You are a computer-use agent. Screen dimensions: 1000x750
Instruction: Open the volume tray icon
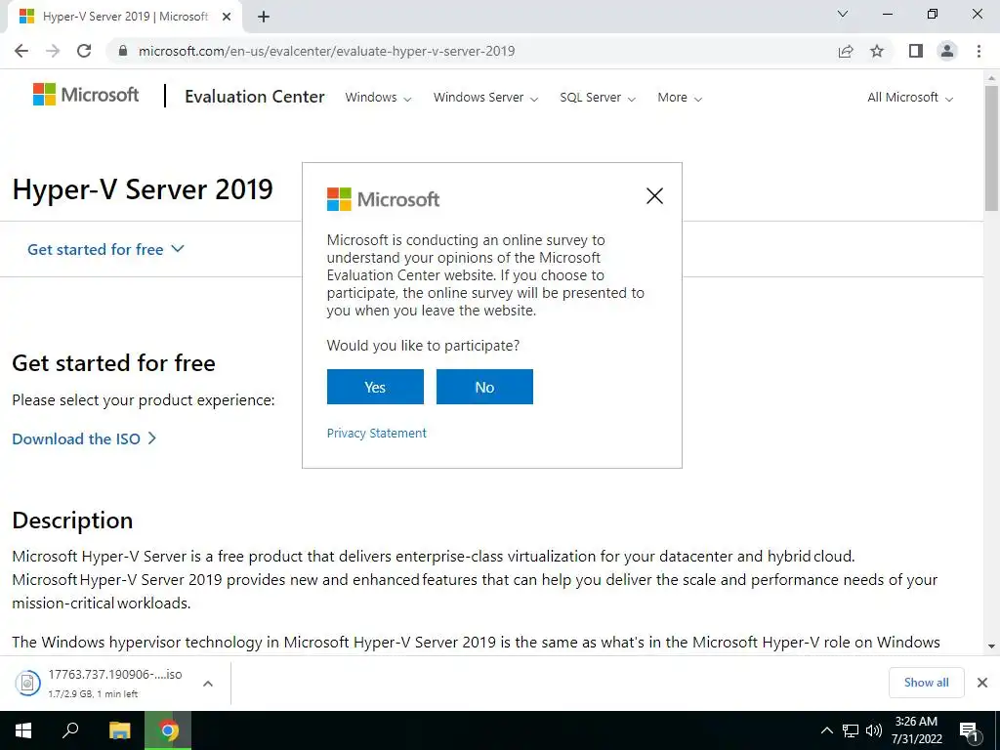coord(874,730)
